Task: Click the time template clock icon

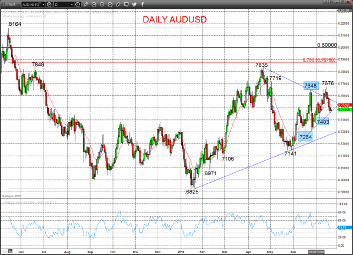Action: tap(78, 5)
